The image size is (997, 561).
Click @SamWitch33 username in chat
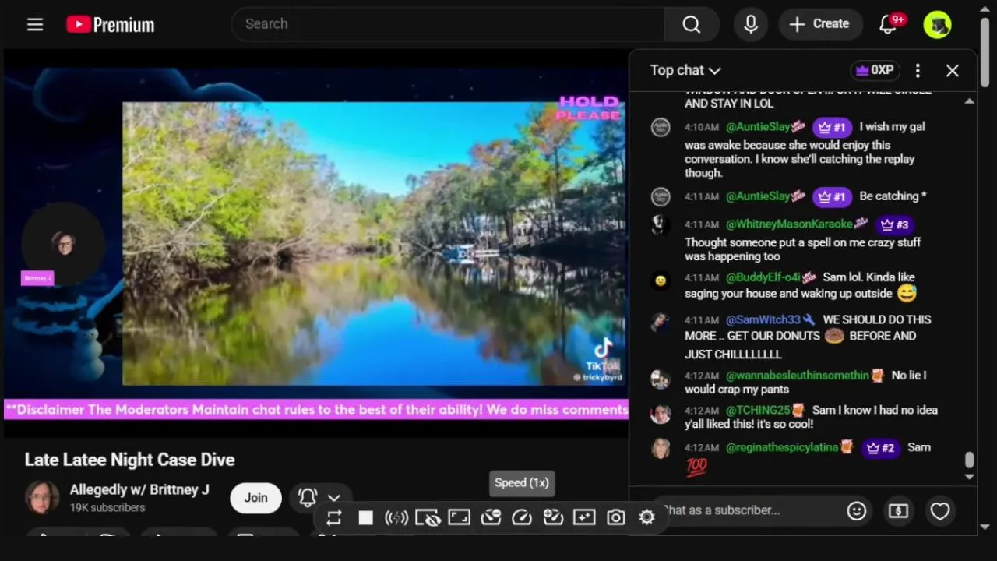coord(763,320)
